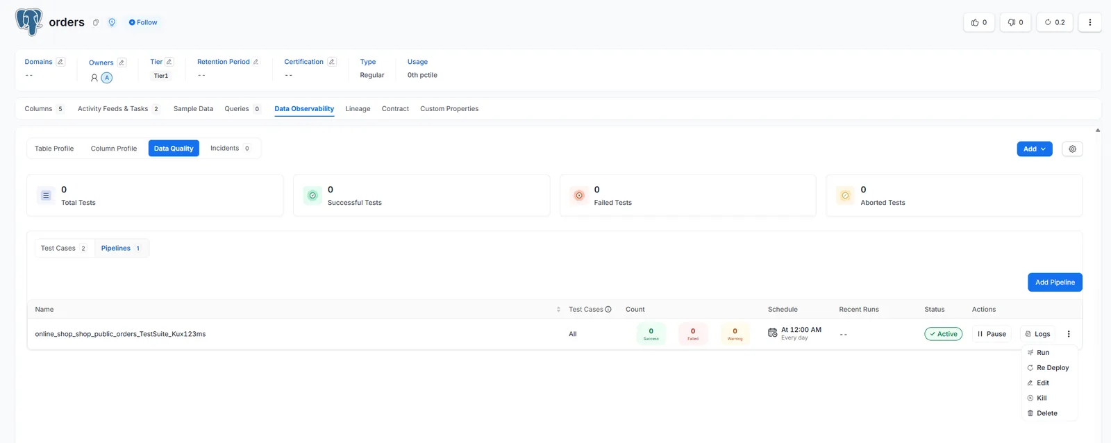The height and width of the screenshot is (443, 1111).
Task: Toggle the pipeline row three-dot menu
Action: pyautogui.click(x=1069, y=334)
